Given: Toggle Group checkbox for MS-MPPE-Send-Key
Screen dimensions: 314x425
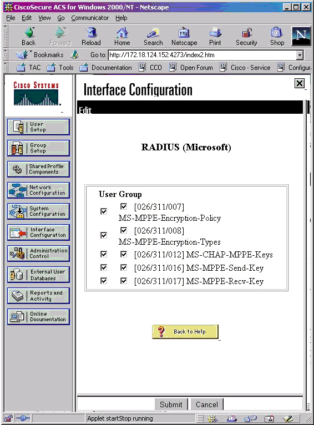Looking at the screenshot, I should [124, 267].
